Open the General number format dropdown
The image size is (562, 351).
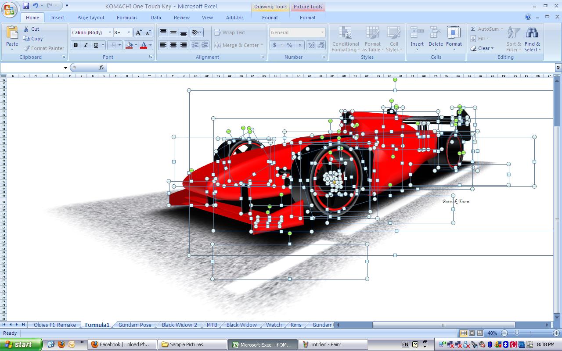tap(322, 32)
